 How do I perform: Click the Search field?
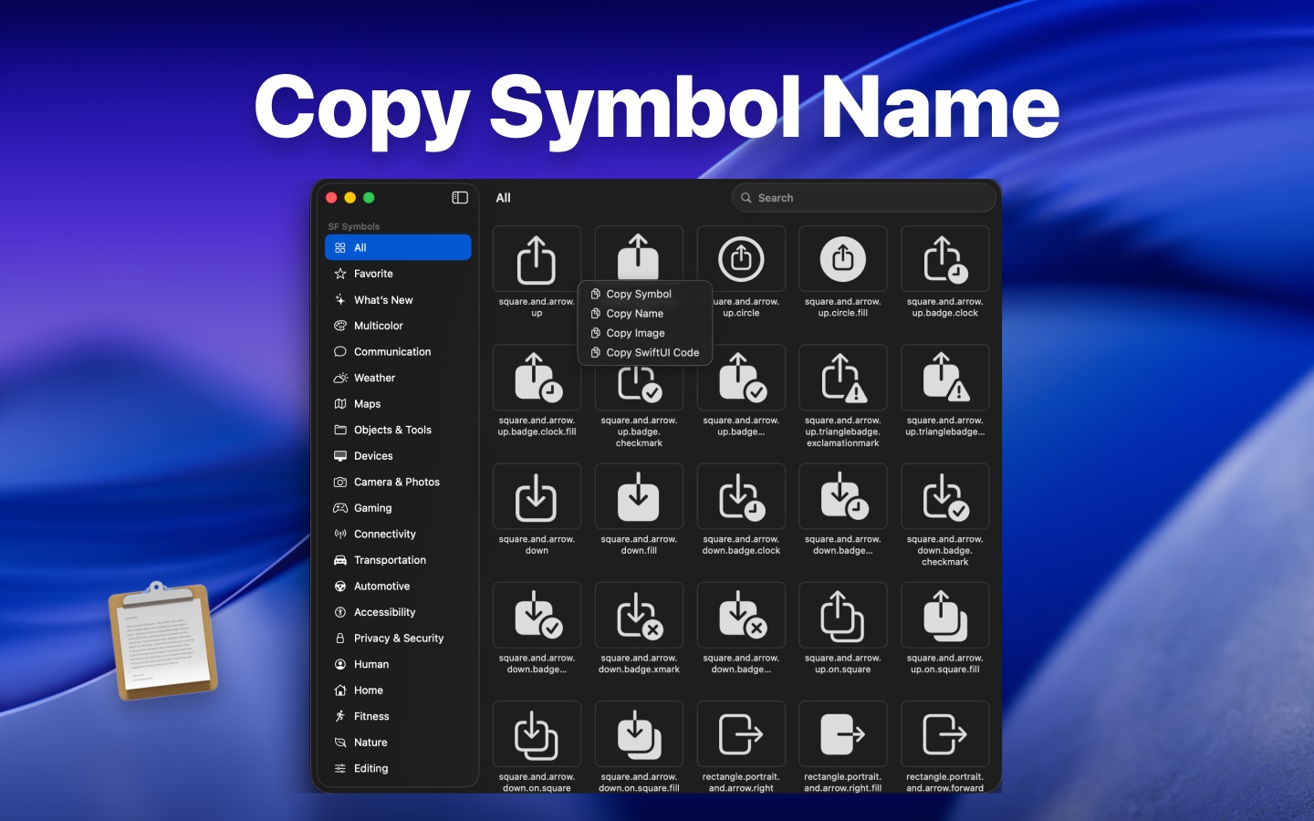click(x=863, y=197)
